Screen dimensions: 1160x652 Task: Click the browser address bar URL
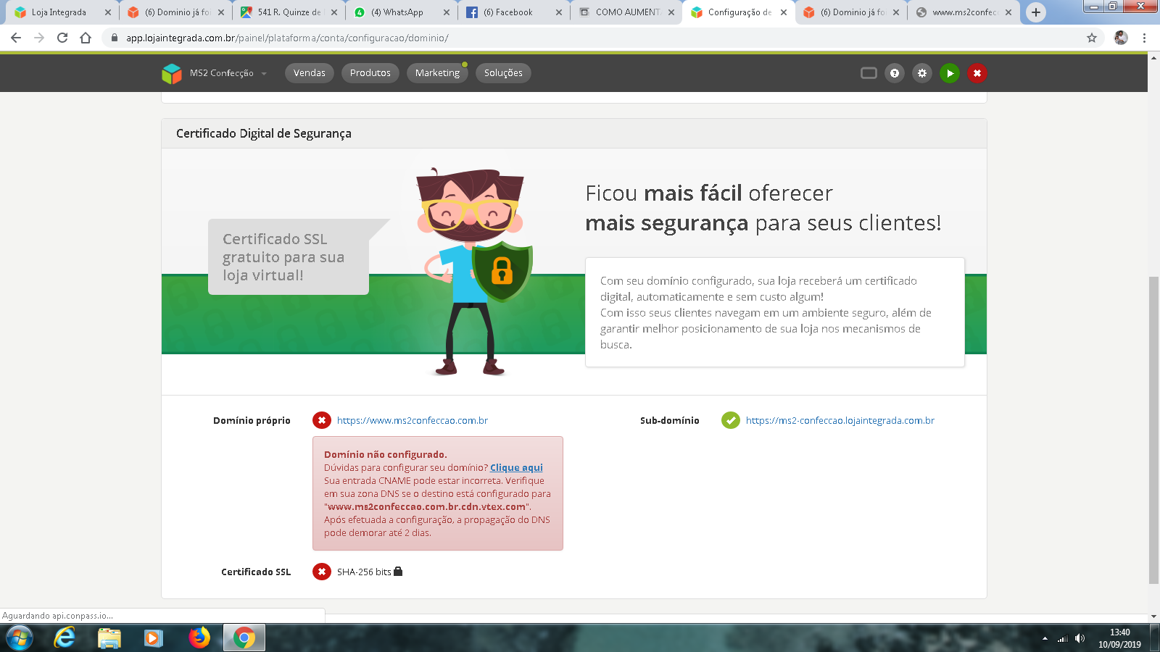(287, 38)
